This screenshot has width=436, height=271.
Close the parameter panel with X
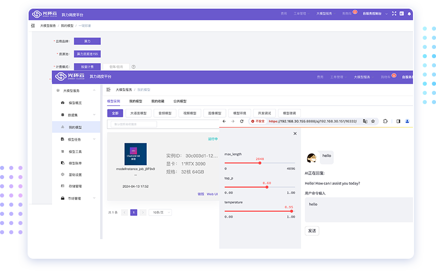click(x=295, y=133)
